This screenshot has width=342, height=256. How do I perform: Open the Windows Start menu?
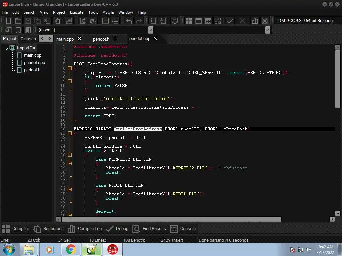pyautogui.click(x=9, y=249)
